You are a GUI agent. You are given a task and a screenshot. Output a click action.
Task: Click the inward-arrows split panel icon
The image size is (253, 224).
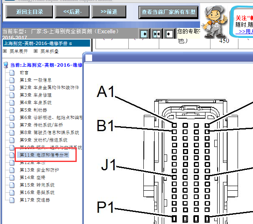[x=157, y=34]
